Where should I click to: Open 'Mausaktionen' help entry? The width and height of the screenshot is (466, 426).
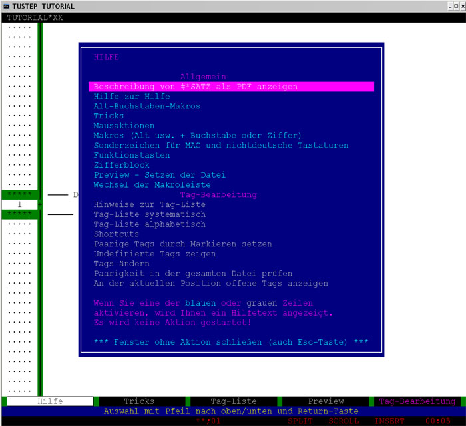point(124,126)
